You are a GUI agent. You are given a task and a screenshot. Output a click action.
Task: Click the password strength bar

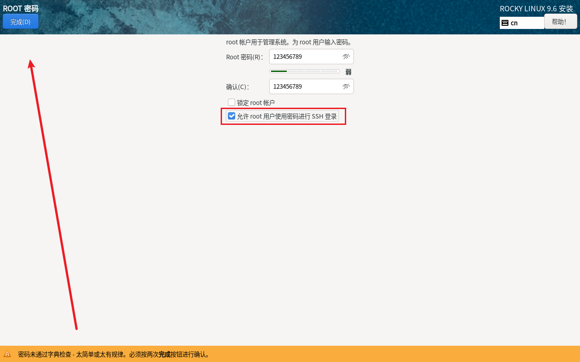pyautogui.click(x=304, y=71)
